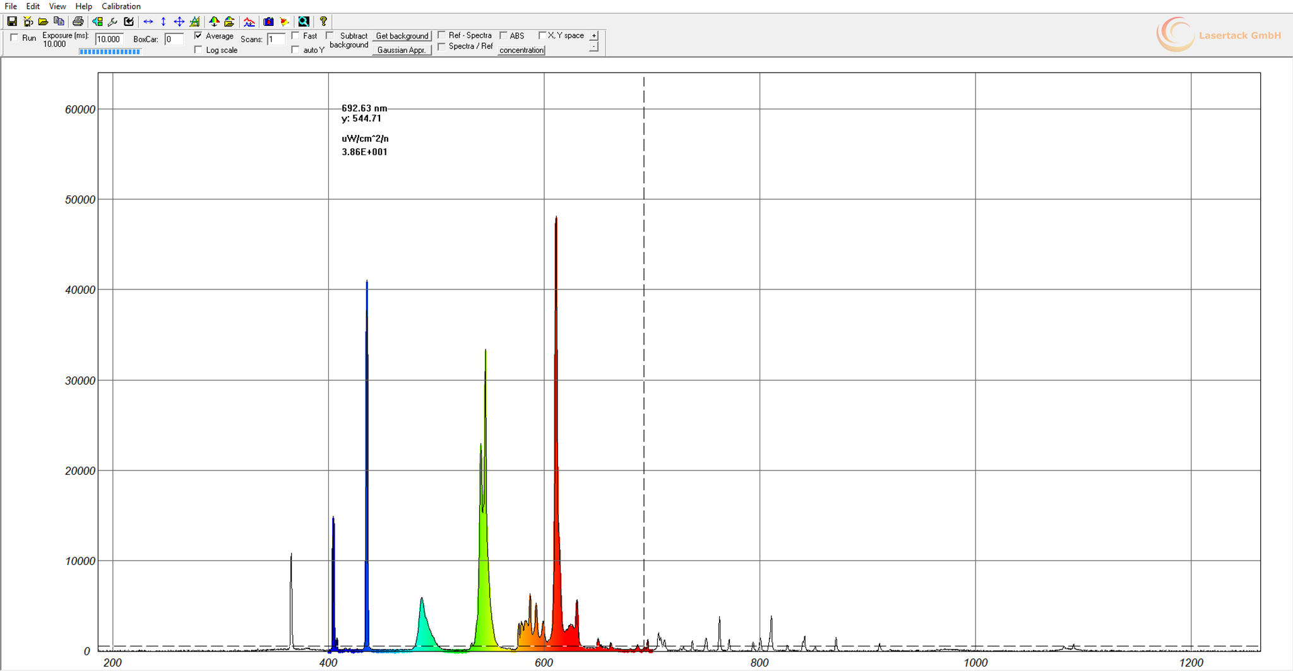Click the black checkmark arrow icon

pos(129,21)
